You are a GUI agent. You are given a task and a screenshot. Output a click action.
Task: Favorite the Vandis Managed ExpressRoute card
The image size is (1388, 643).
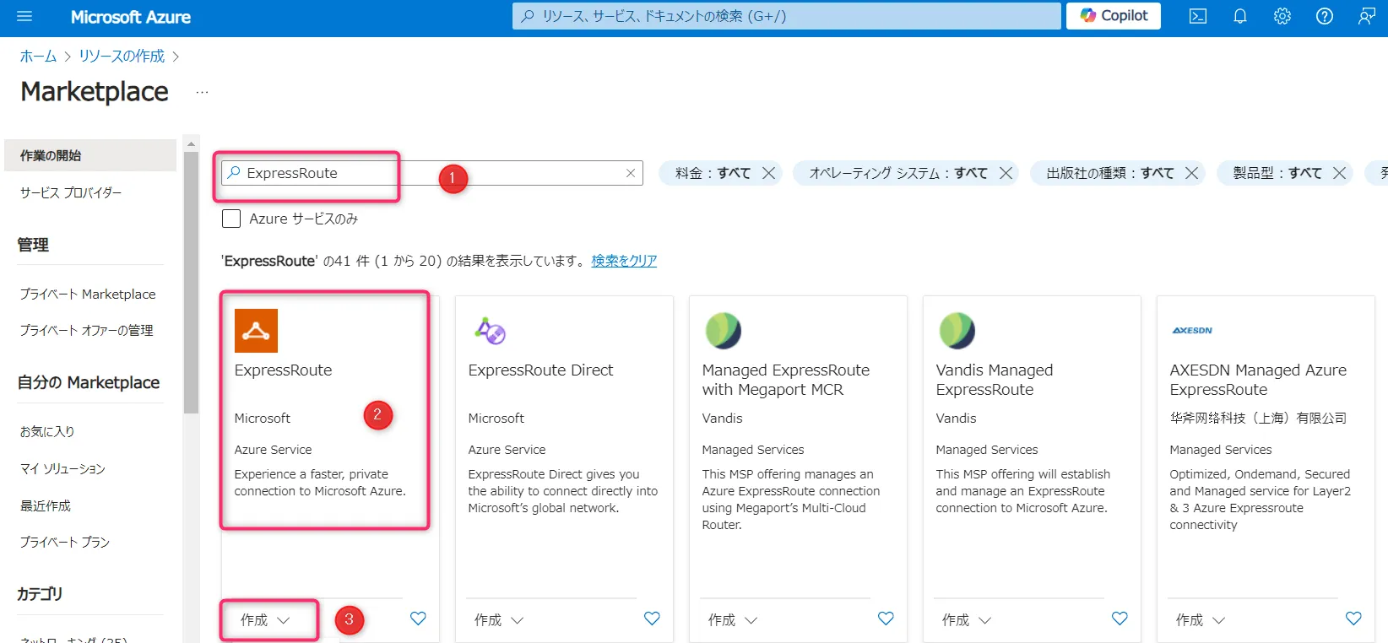tap(1120, 619)
